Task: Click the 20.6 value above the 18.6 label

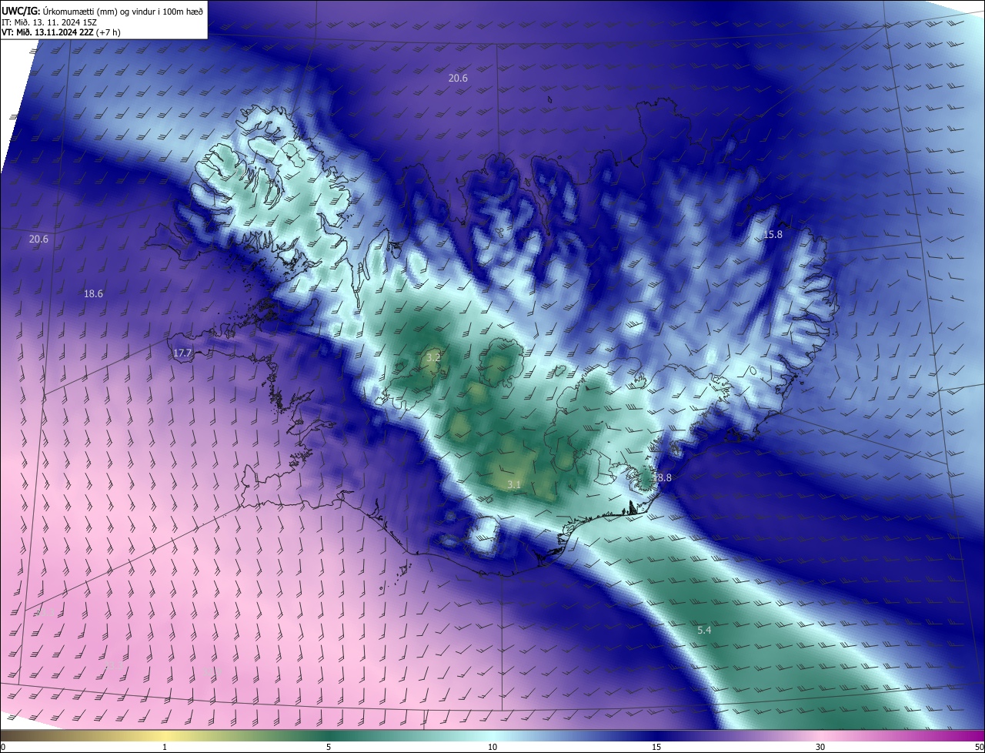Action: [38, 239]
